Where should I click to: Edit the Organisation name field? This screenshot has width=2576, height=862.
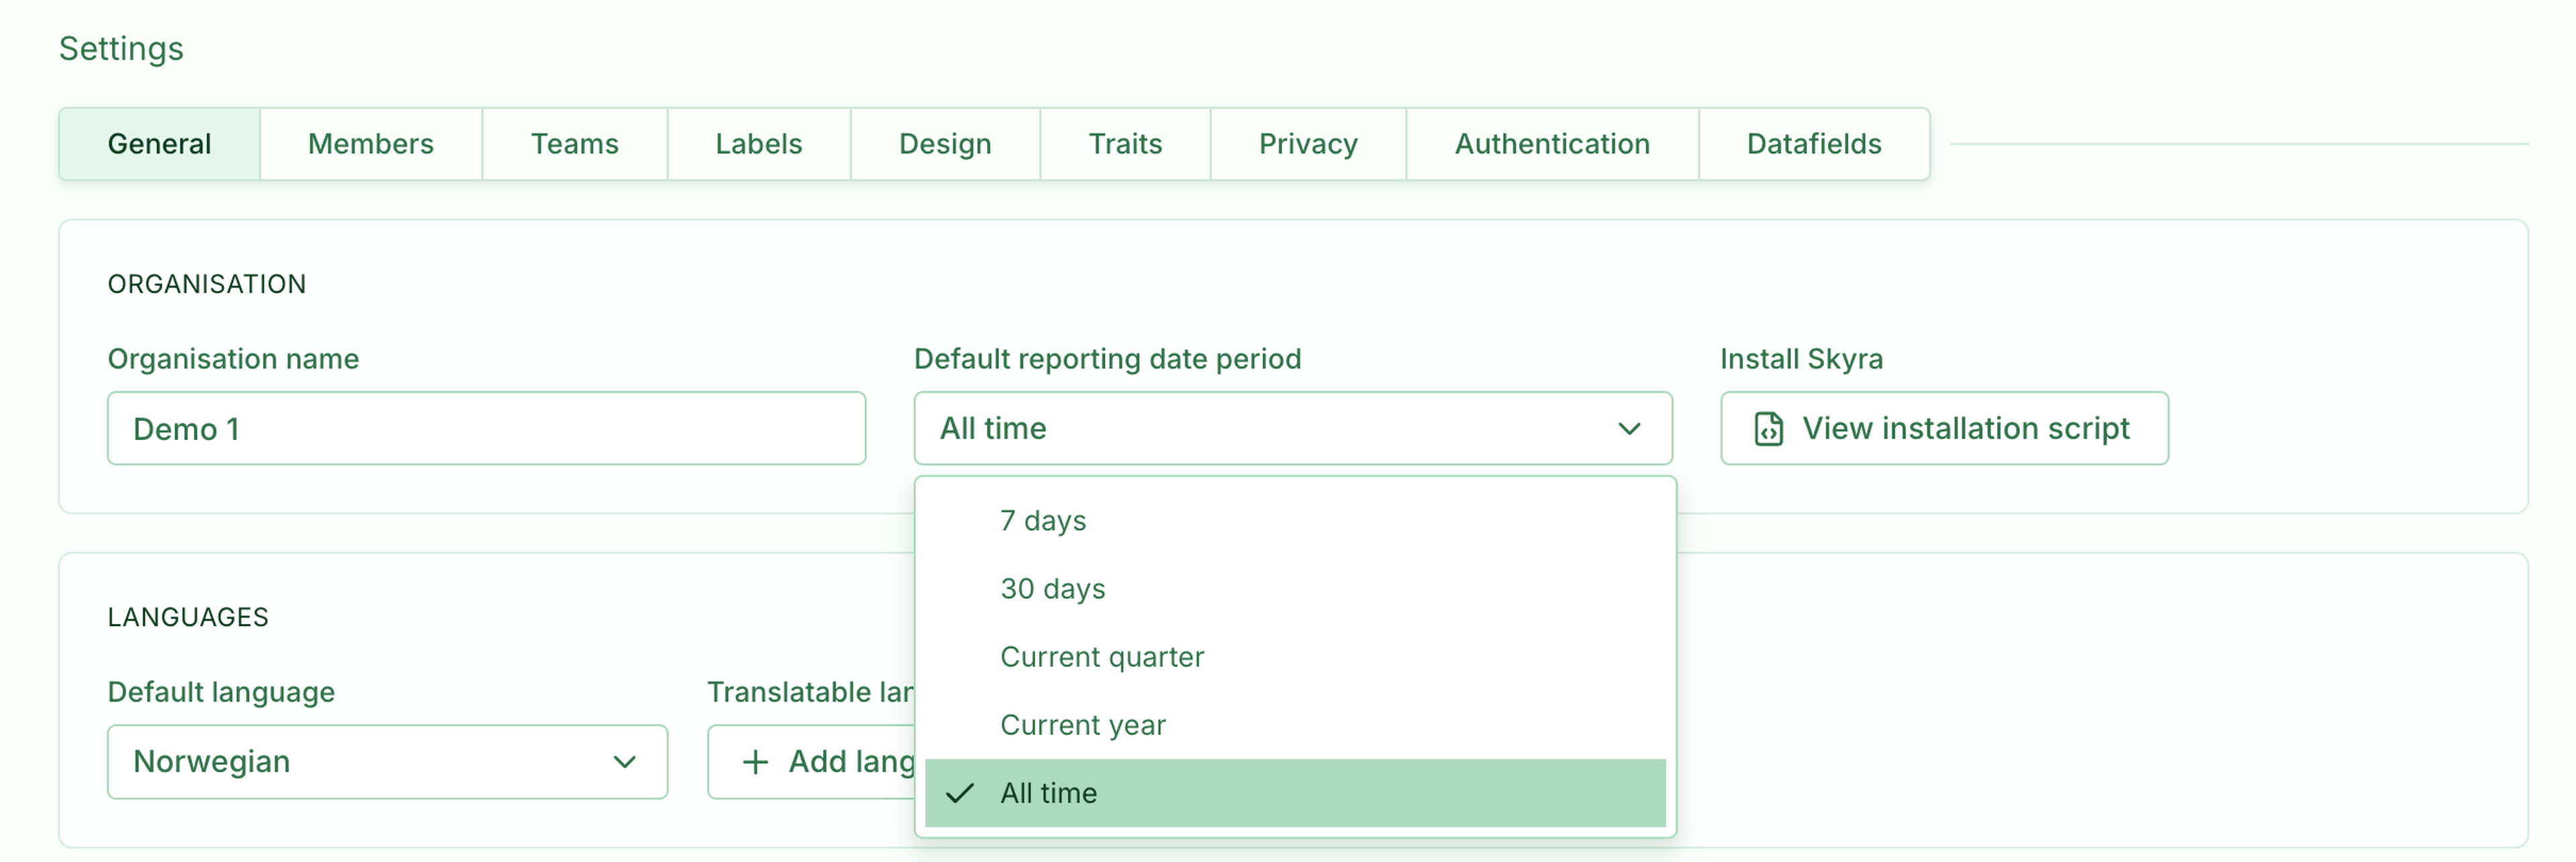[487, 428]
